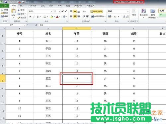Click the Decrease Indent icon
166x124 pixels.
pos(84,17)
